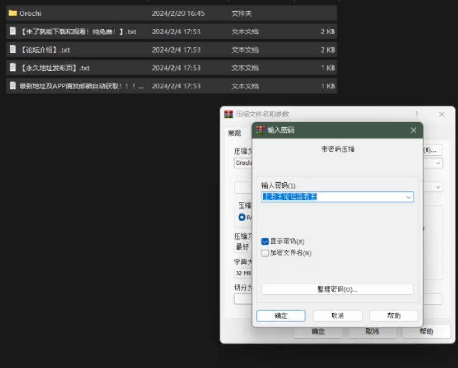Click 帮助 in the 输入密码 dialog
This screenshot has width=458, height=368.
coord(394,315)
